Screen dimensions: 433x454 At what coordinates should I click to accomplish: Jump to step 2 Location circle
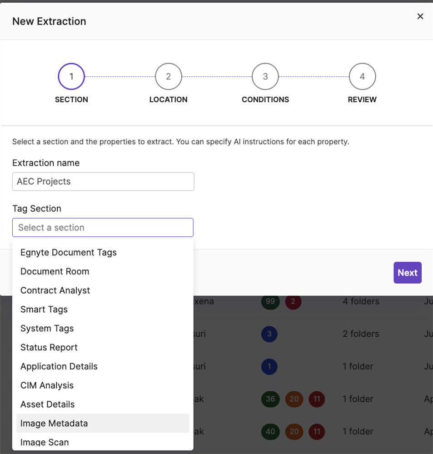[169, 76]
